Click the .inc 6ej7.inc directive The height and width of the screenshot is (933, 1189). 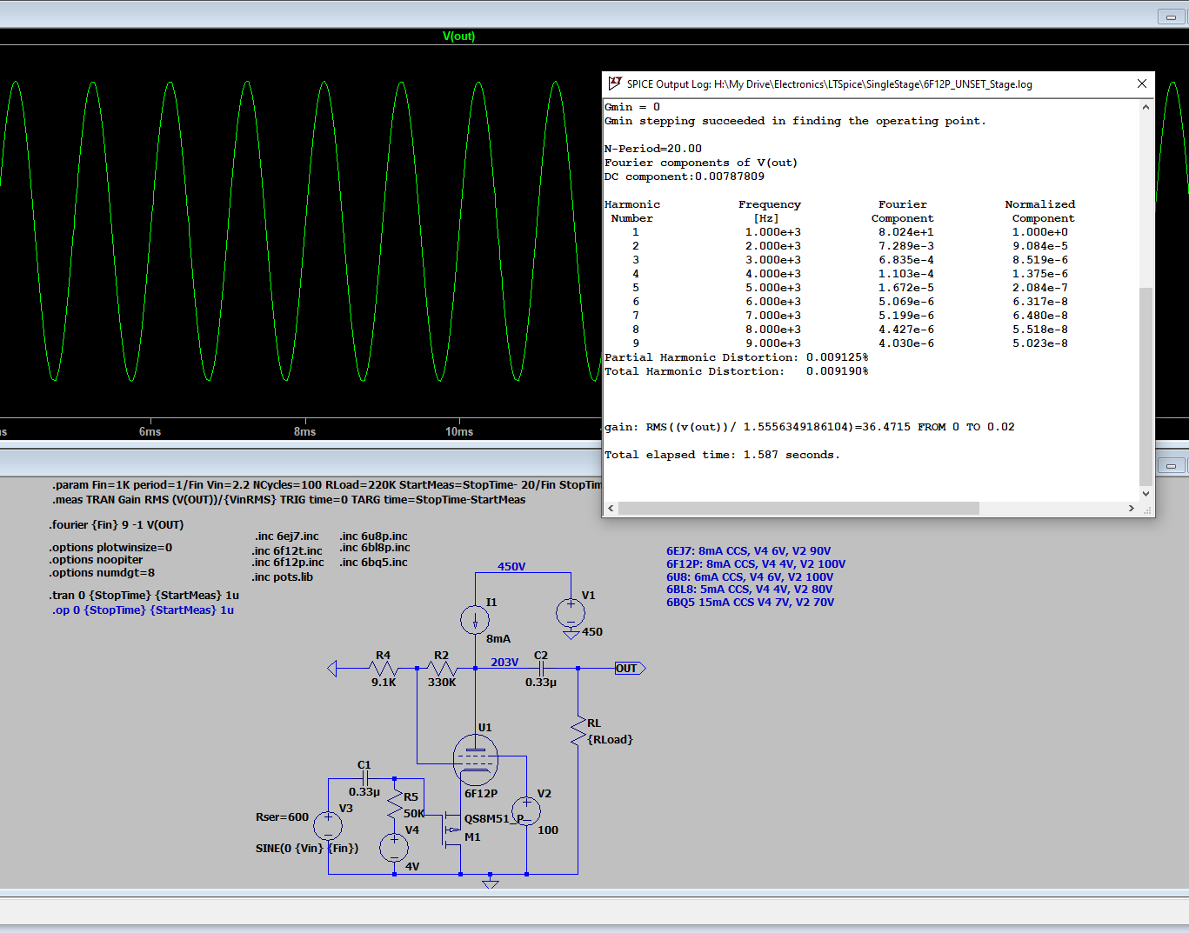coord(287,536)
